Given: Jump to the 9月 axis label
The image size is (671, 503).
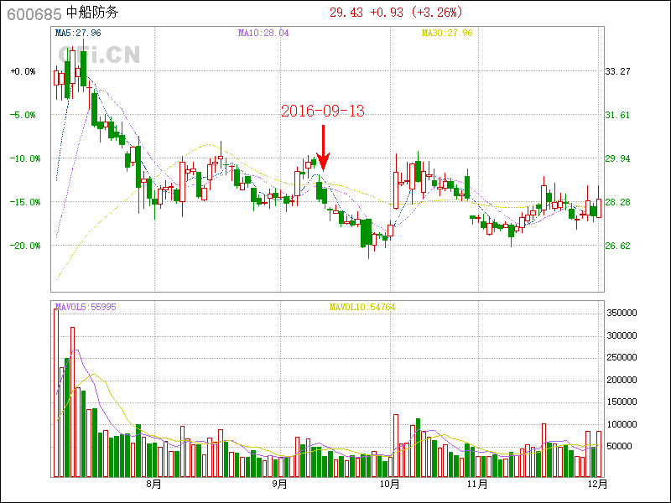Looking at the screenshot, I should pos(279,484).
